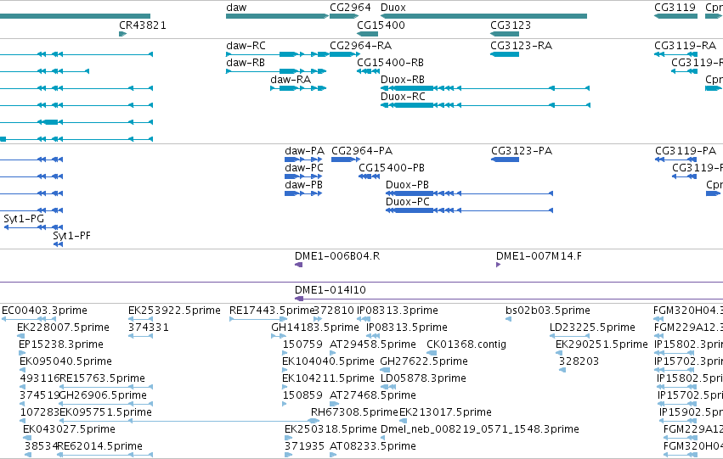Image resolution: width=723 pixels, height=459 pixels.
Task: Click the CR43821 gene marker
Action: [x=122, y=34]
